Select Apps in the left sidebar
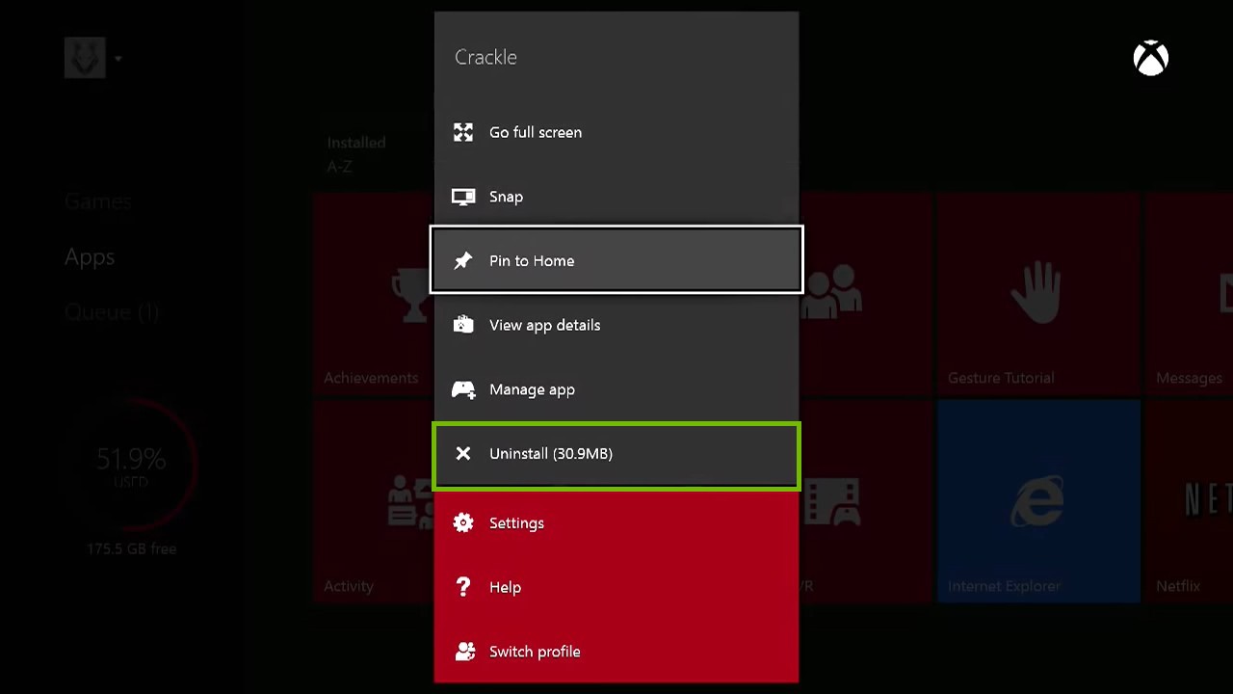 pyautogui.click(x=89, y=256)
